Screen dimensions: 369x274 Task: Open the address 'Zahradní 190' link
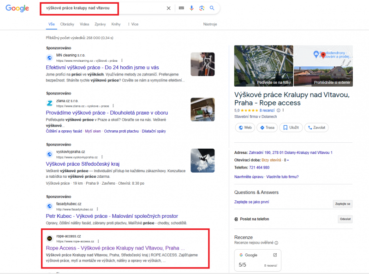pyautogui.click(x=291, y=153)
